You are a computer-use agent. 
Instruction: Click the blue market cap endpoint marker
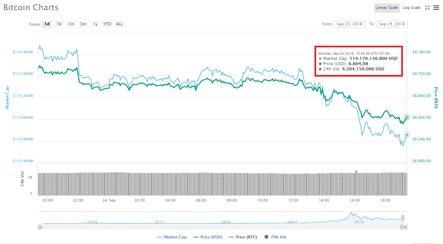pos(407,135)
